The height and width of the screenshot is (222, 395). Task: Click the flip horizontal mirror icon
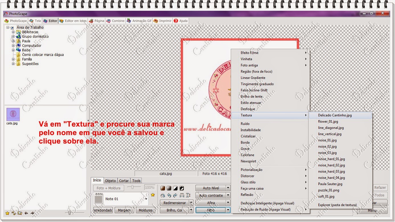182,195
